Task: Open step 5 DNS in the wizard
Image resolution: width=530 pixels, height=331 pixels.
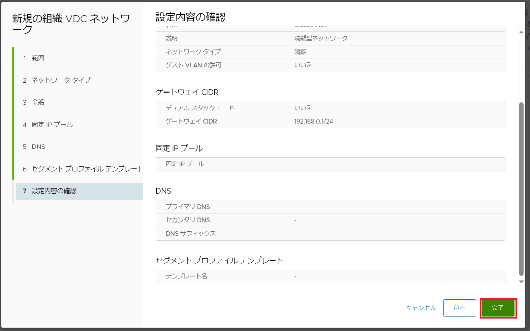Action: tap(38, 147)
